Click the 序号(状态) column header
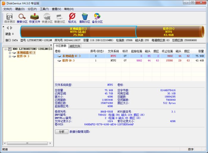Image resolution: width=208 pixels, height=153 pixels. (x=97, y=51)
